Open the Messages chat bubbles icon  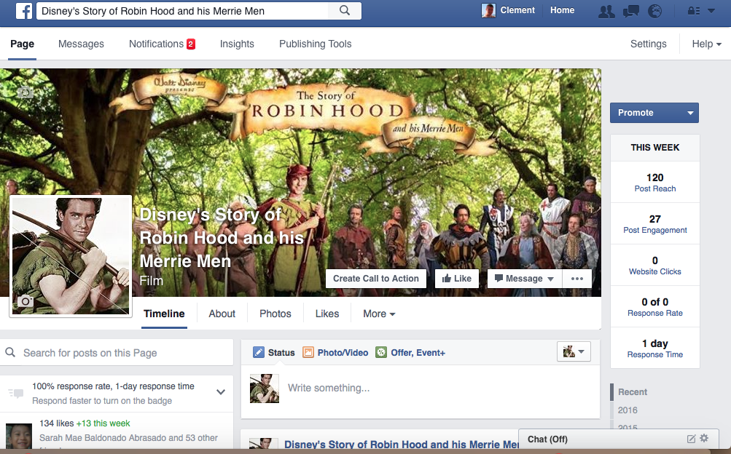630,11
